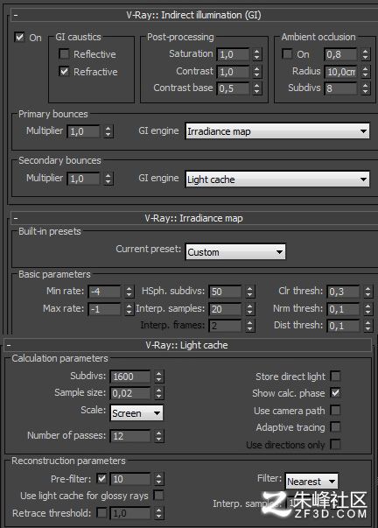
Task: Open Primary bounces GI engine dropdown
Action: (277, 131)
